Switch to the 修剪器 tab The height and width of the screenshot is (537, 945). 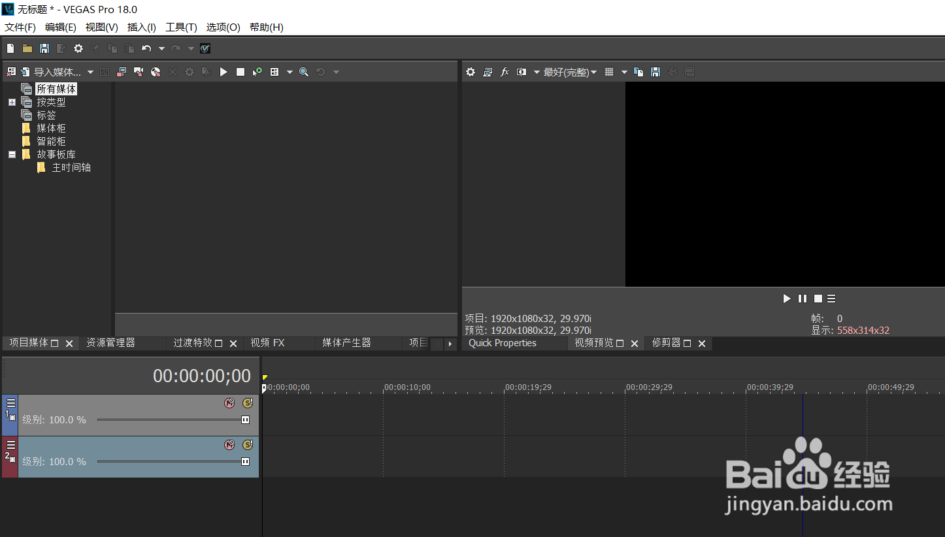coord(667,343)
